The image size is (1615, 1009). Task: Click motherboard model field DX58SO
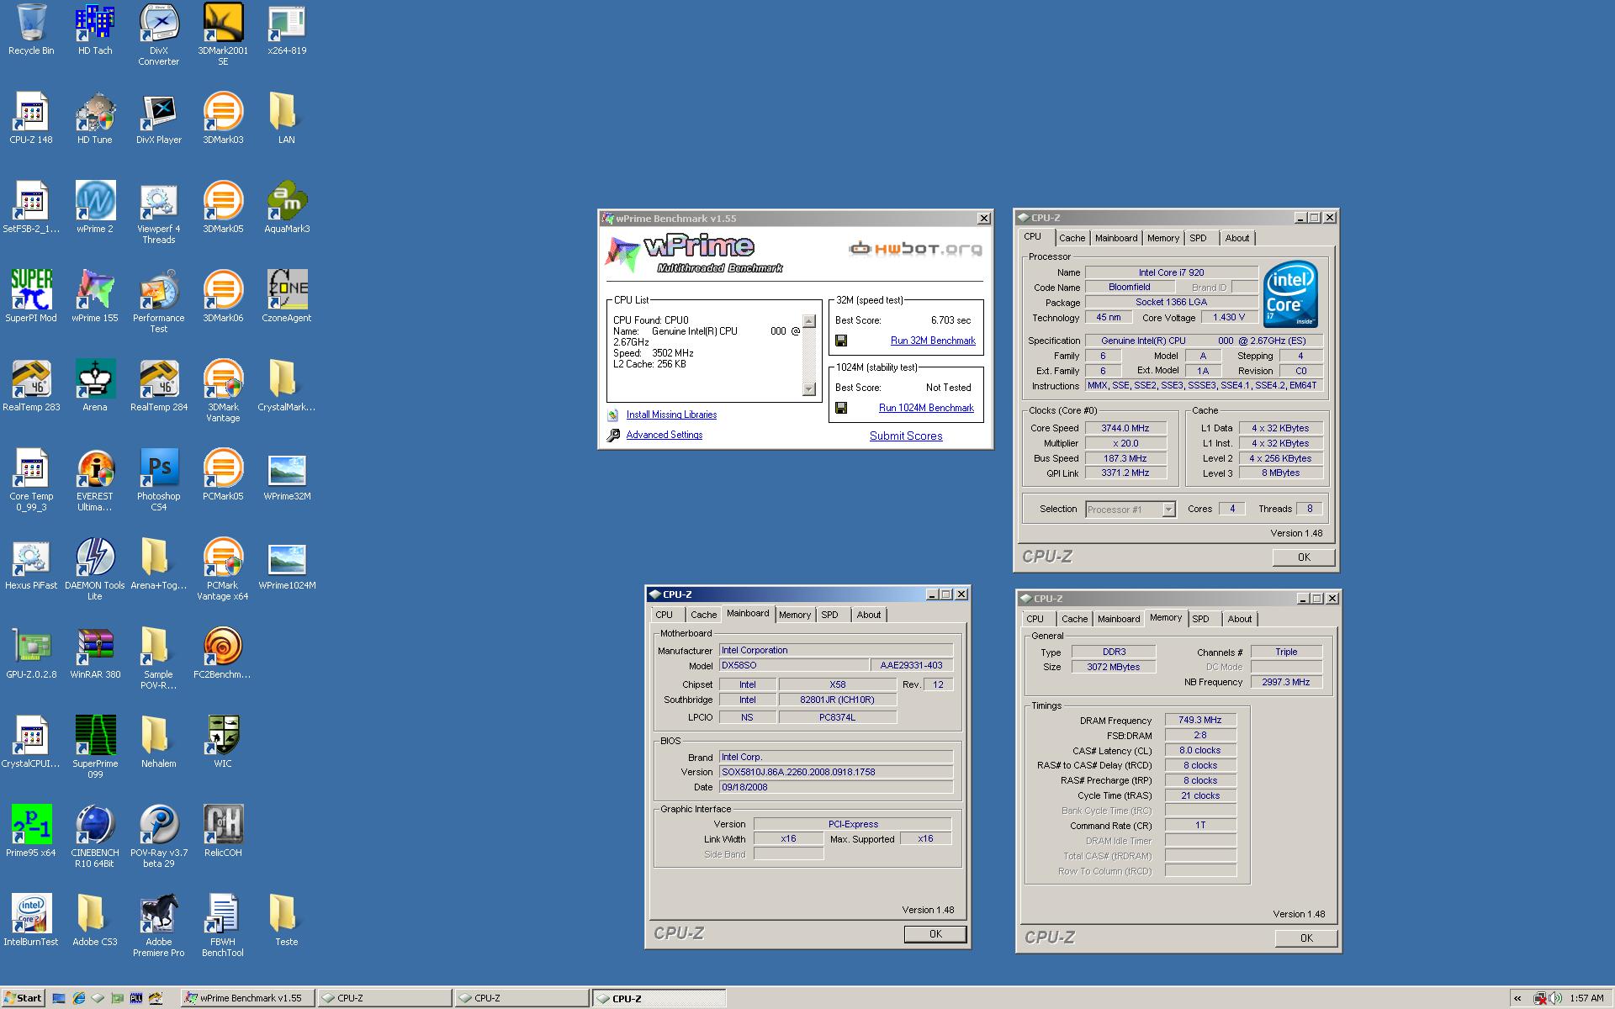[x=794, y=665]
